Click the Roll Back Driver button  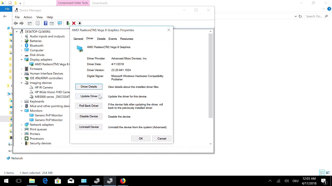pos(89,106)
